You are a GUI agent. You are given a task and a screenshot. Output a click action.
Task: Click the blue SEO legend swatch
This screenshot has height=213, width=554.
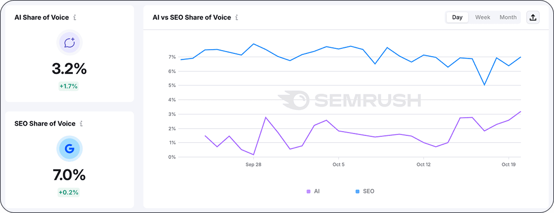click(x=357, y=192)
